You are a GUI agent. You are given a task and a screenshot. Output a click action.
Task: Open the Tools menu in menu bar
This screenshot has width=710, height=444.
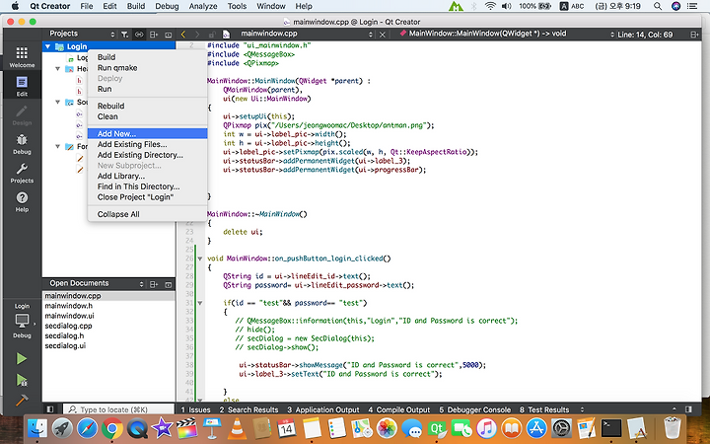(x=237, y=6)
